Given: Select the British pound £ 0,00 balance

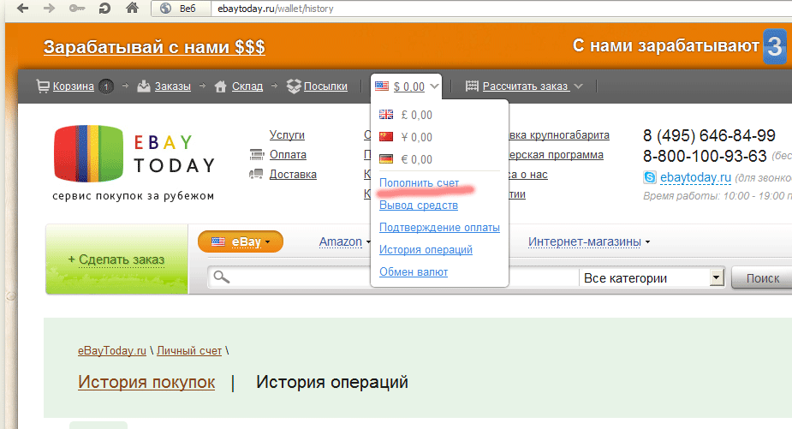Looking at the screenshot, I should pos(417,115).
